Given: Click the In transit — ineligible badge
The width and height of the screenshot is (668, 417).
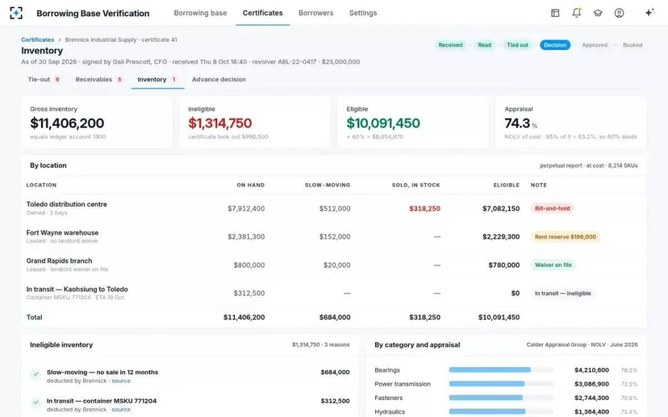Looking at the screenshot, I should [563, 294].
